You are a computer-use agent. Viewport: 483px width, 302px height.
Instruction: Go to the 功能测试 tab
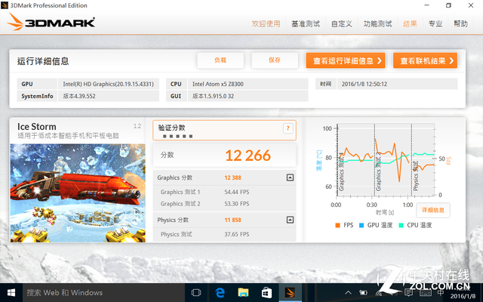click(377, 23)
